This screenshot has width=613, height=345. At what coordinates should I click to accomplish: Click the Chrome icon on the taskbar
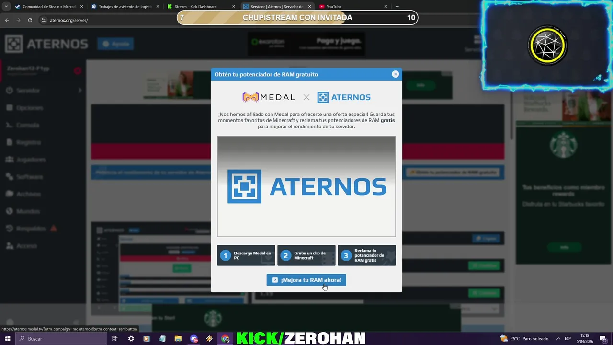[225, 339]
